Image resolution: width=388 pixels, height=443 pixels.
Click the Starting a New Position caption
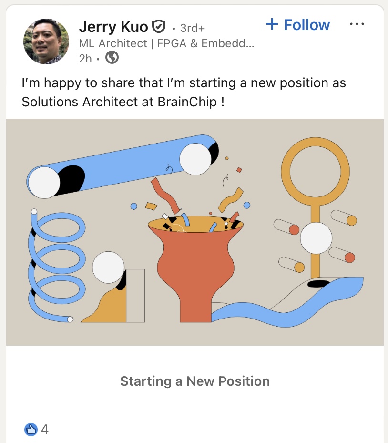point(194,381)
